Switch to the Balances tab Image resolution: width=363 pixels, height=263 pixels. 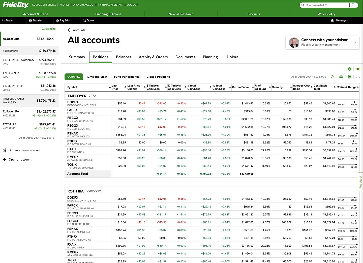pyautogui.click(x=124, y=57)
